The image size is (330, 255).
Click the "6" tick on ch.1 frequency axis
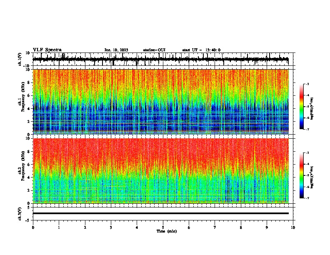point(29,95)
